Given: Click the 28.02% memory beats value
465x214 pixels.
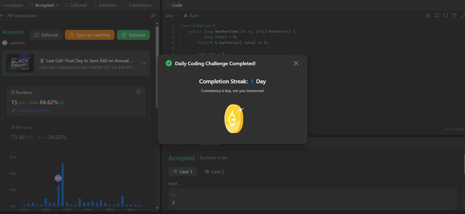Looking at the screenshot, I should pos(57,137).
